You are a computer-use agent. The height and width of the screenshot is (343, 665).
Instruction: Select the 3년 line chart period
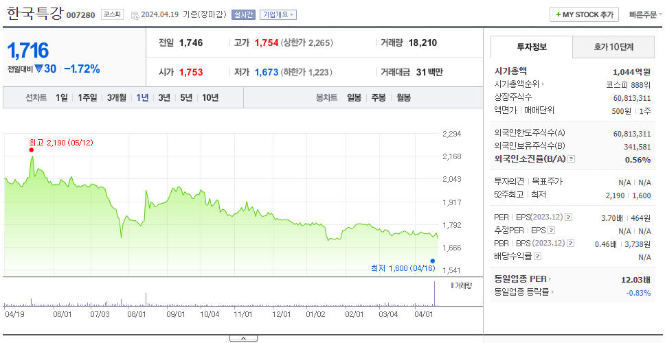[164, 98]
